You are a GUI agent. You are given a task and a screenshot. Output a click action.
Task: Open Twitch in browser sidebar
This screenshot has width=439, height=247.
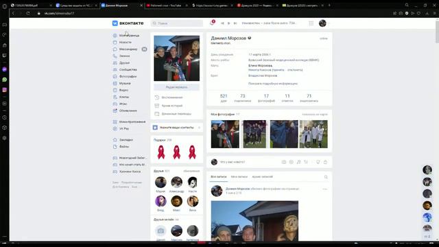(x=5, y=55)
